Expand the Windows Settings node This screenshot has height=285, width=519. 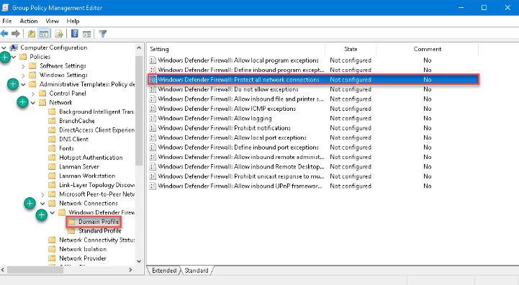[23, 75]
